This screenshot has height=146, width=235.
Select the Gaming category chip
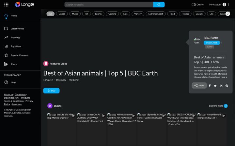[112, 14]
